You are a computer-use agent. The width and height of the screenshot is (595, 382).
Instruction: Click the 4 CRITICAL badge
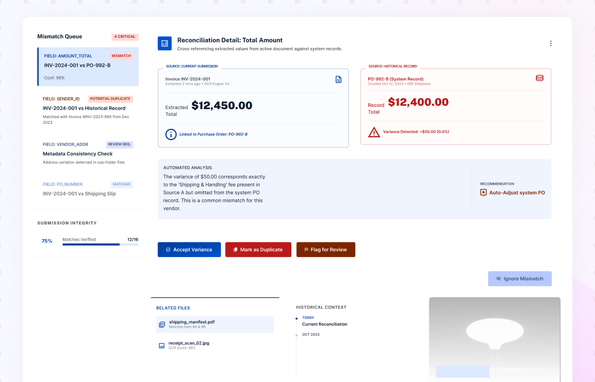(125, 37)
